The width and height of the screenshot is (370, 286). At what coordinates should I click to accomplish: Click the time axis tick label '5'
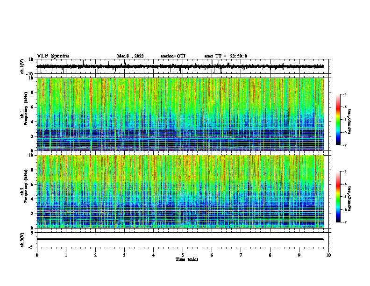tap(183, 255)
